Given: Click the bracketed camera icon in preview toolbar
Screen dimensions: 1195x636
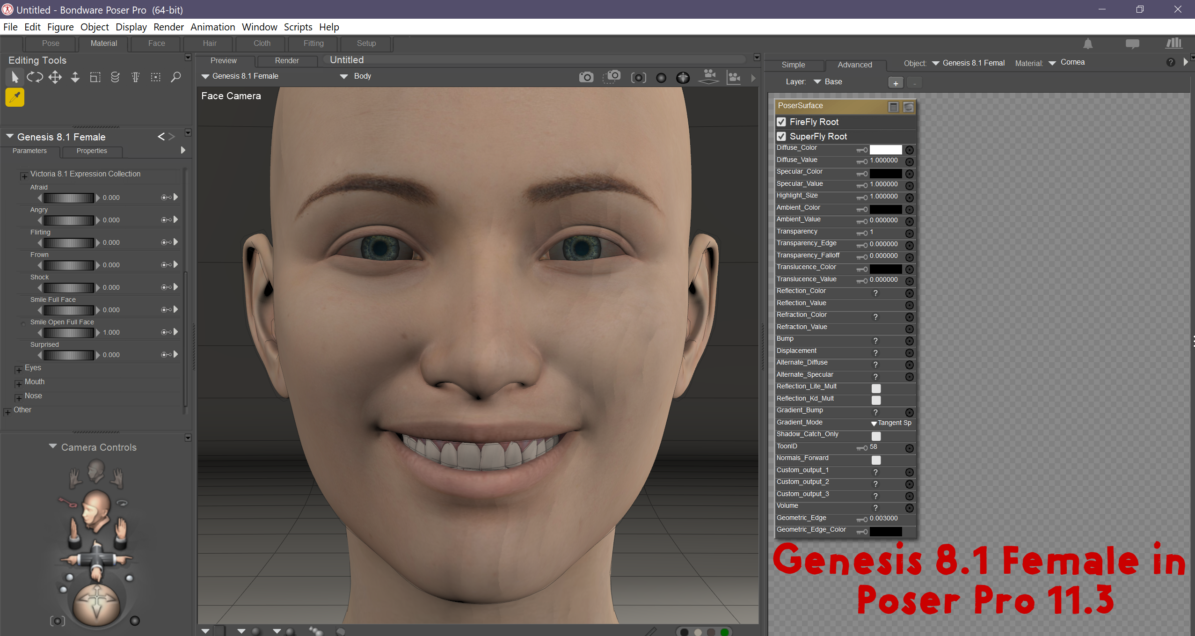Looking at the screenshot, I should 638,78.
